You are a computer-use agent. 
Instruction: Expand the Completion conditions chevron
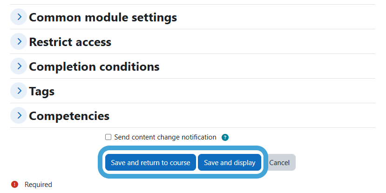click(19, 66)
